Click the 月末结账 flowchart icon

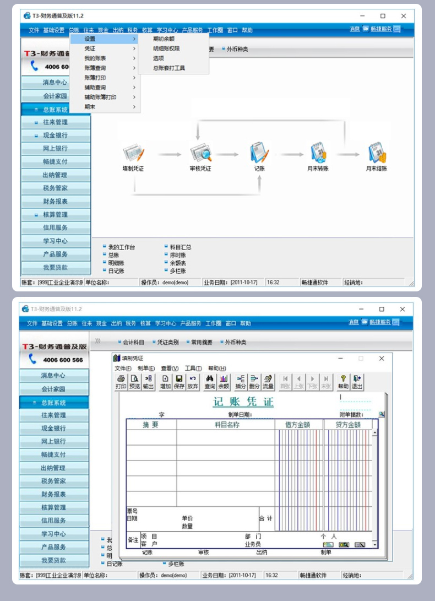pos(377,153)
